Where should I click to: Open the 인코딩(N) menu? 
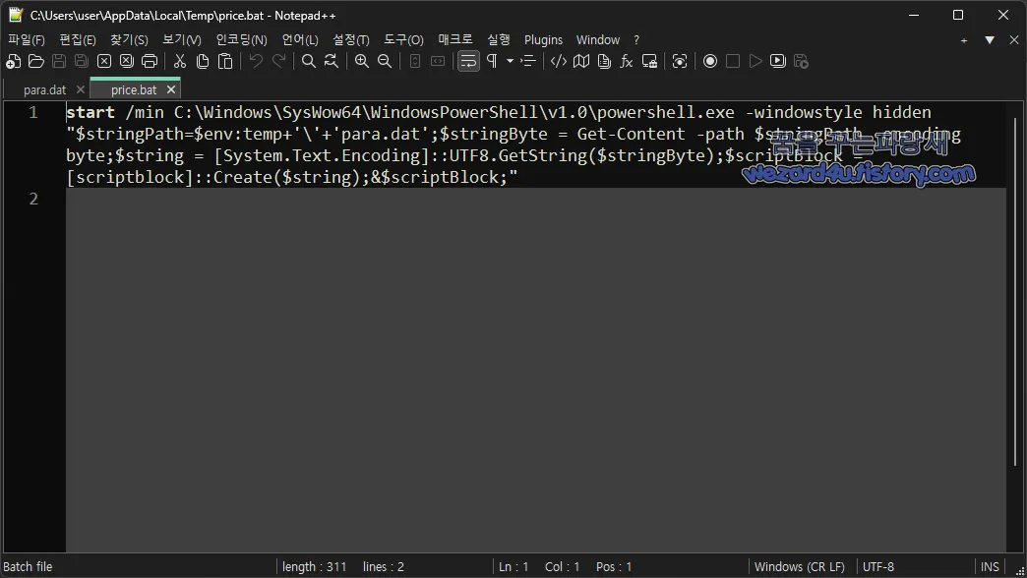pos(242,40)
